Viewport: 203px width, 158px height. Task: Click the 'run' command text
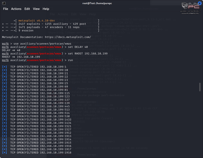[70, 60]
